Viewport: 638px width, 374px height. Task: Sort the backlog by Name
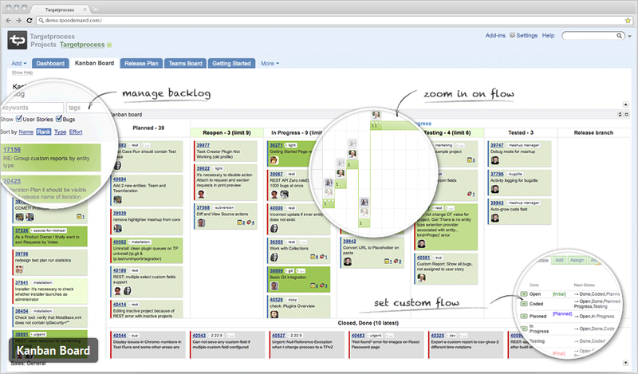tap(26, 132)
